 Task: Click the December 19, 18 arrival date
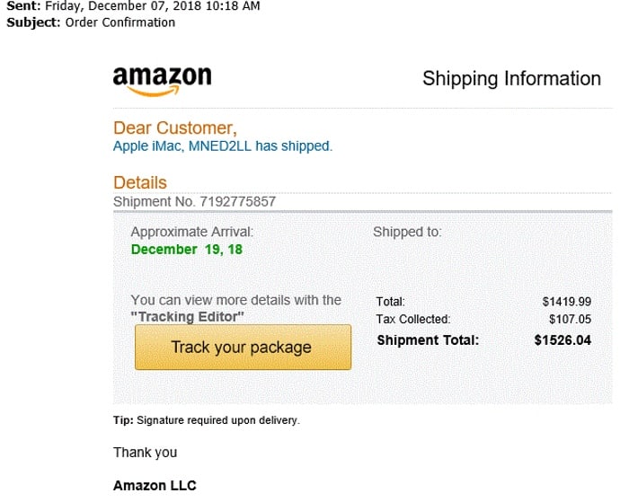(186, 249)
